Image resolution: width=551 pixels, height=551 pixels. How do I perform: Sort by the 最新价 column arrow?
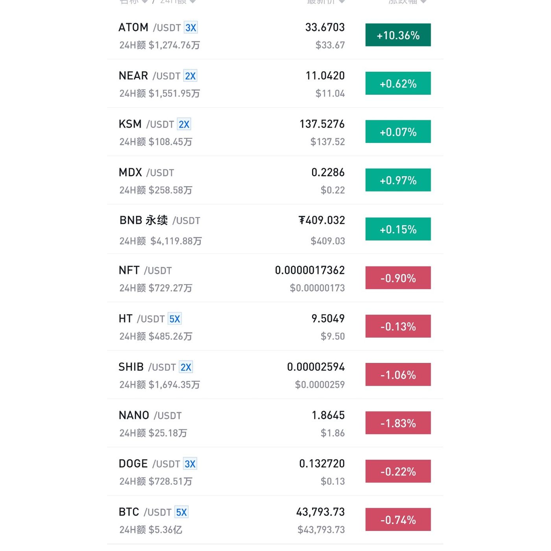[x=342, y=2]
